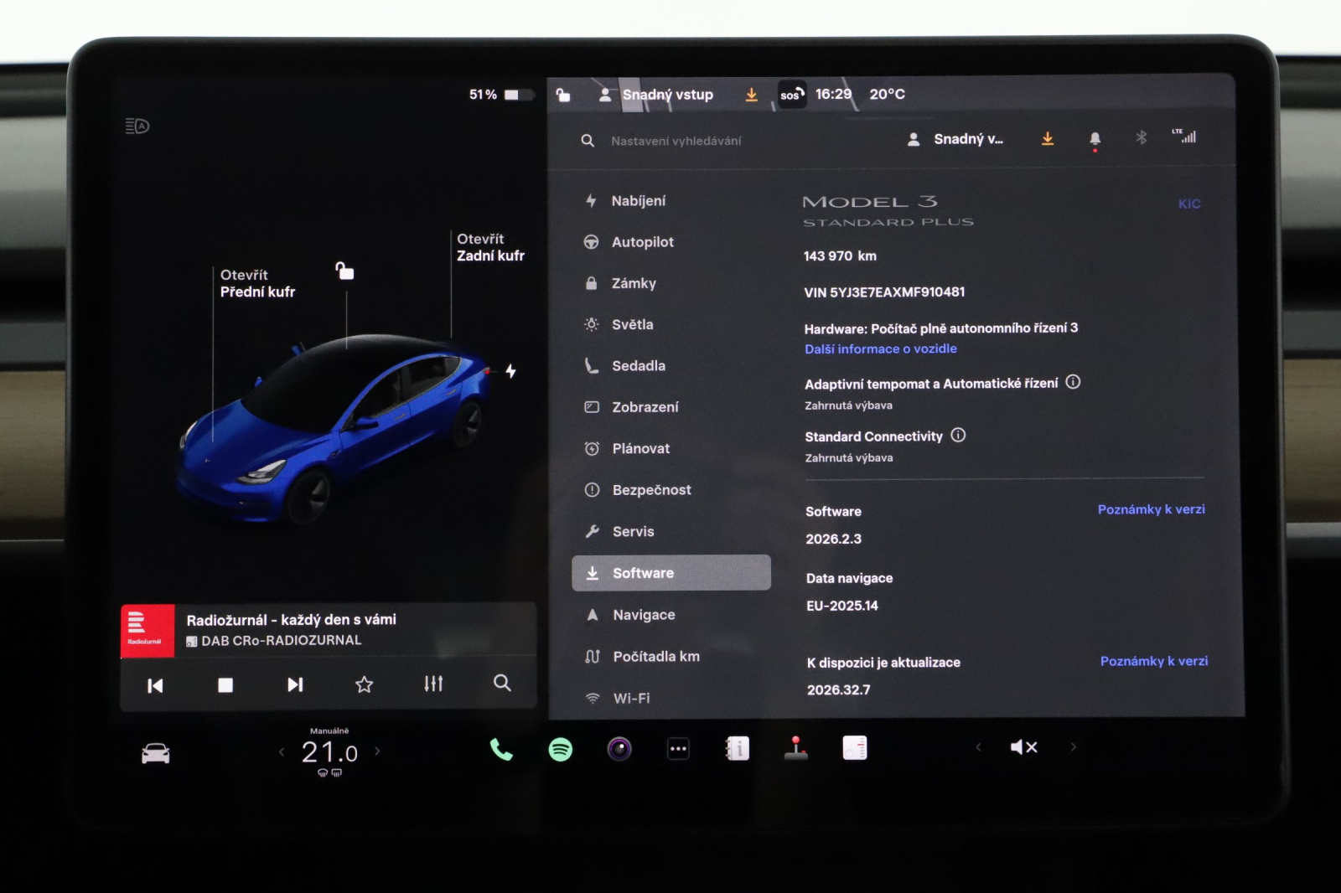The width and height of the screenshot is (1341, 893).
Task: Open Snadný v... driver profile dropdown
Action: point(955,139)
